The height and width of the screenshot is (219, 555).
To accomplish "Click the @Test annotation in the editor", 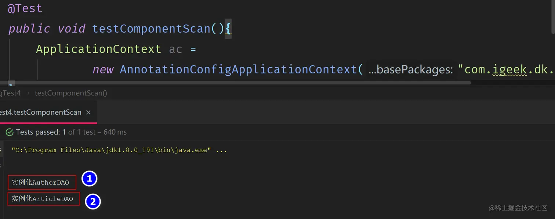I will [x=25, y=8].
